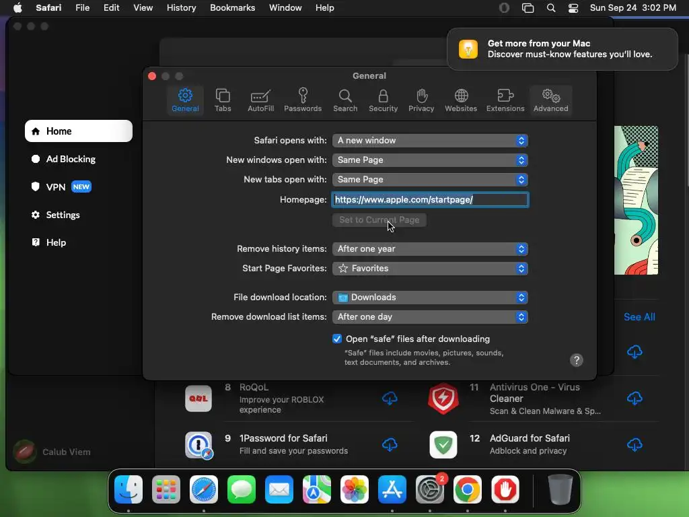Click the Calub Viem account name
Image resolution: width=689 pixels, height=517 pixels.
[x=67, y=452]
